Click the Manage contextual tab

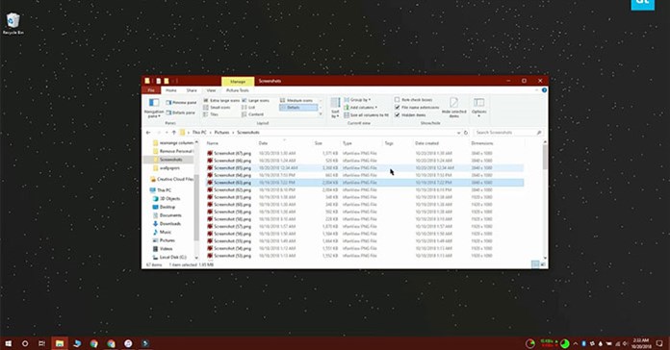pyautogui.click(x=238, y=81)
